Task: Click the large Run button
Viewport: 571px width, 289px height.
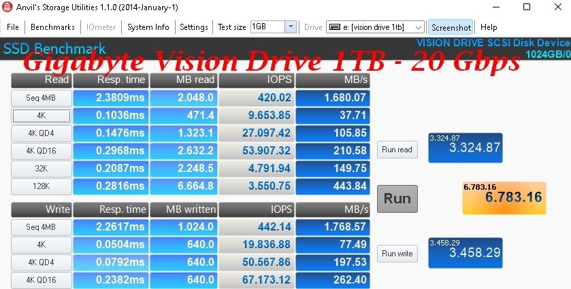Action: point(397,199)
